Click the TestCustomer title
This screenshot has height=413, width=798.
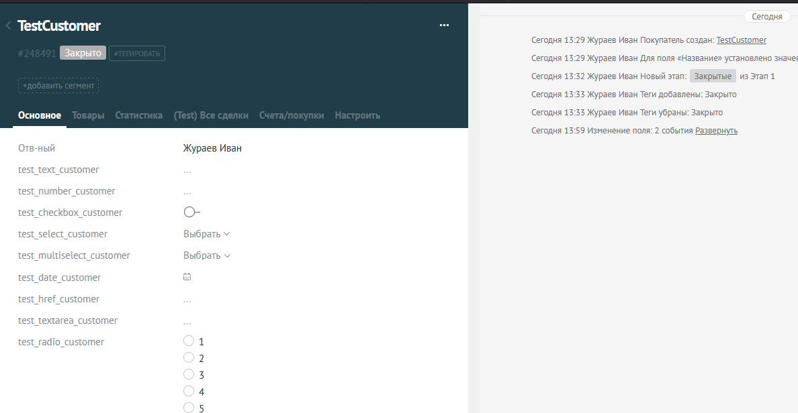(59, 26)
